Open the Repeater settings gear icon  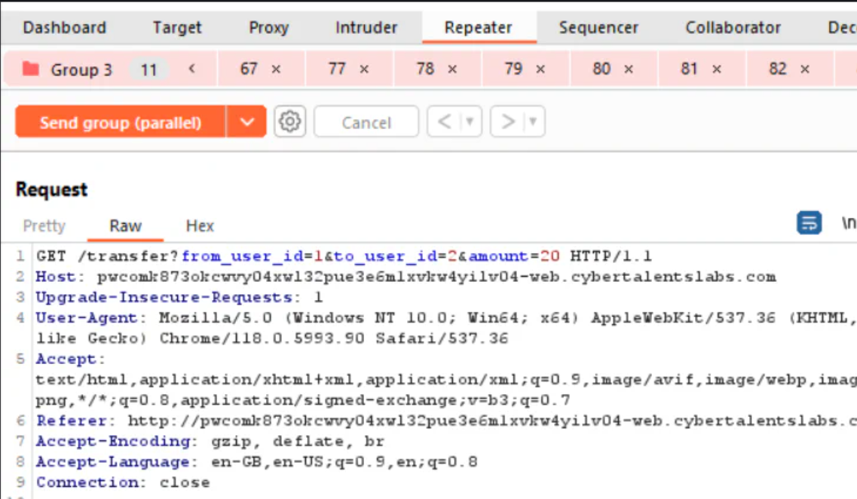click(x=290, y=121)
